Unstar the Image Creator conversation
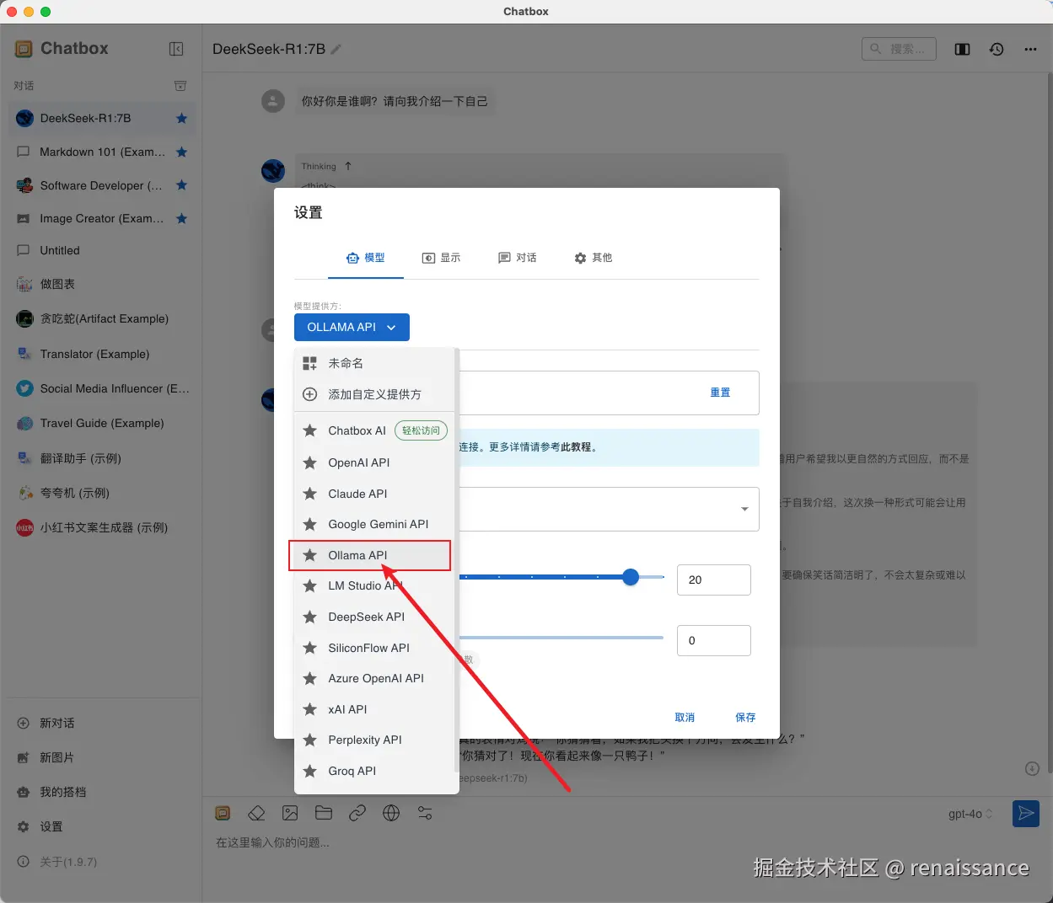 pos(181,218)
